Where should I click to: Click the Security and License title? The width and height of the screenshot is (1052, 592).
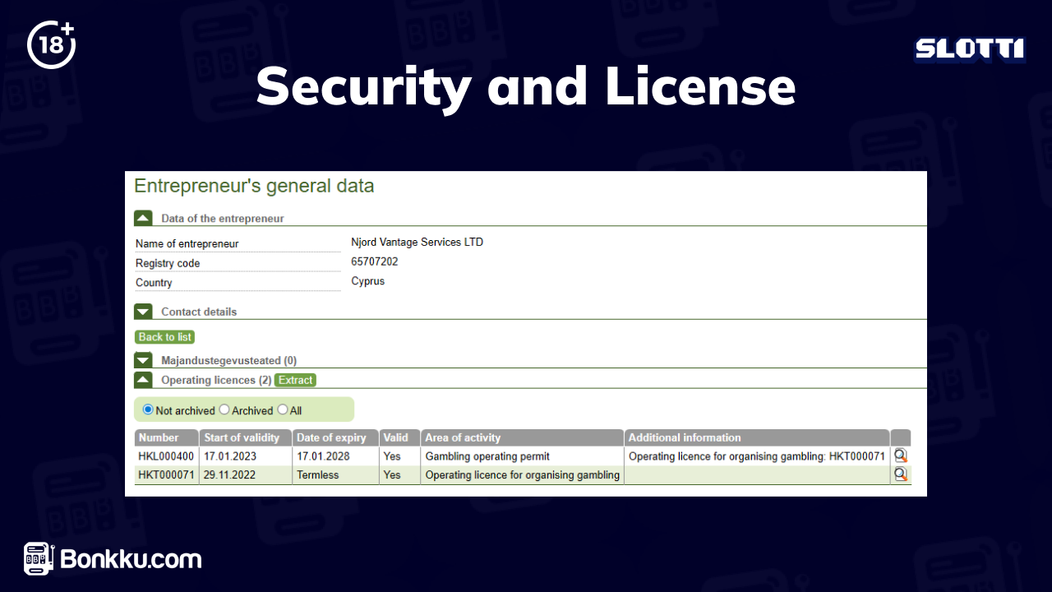pyautogui.click(x=526, y=86)
